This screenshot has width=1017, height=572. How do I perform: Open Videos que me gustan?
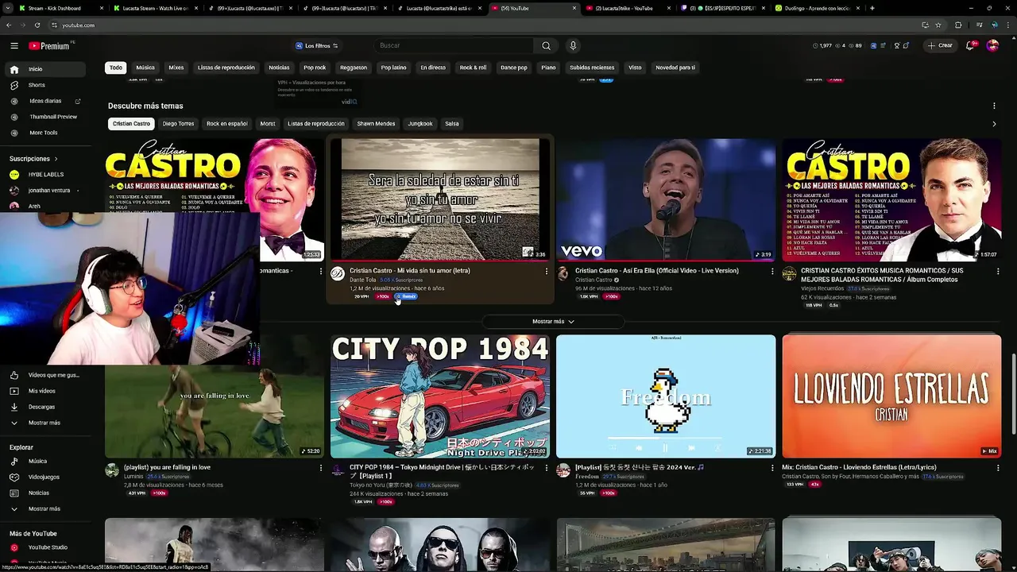point(54,375)
